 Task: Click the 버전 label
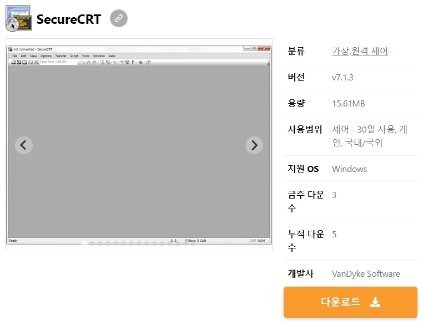pos(296,77)
